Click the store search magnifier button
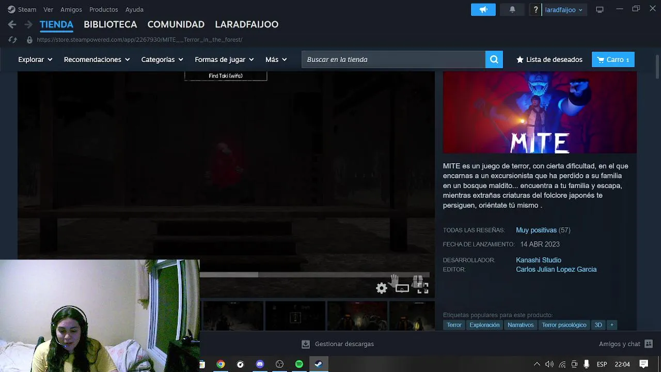Image resolution: width=661 pixels, height=372 pixels. point(494,59)
